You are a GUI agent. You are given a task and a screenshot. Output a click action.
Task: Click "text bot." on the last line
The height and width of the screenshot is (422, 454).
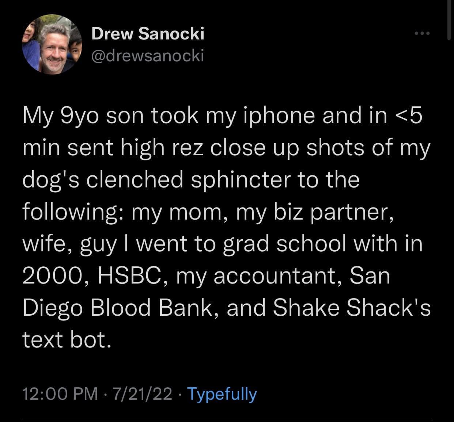pos(66,340)
